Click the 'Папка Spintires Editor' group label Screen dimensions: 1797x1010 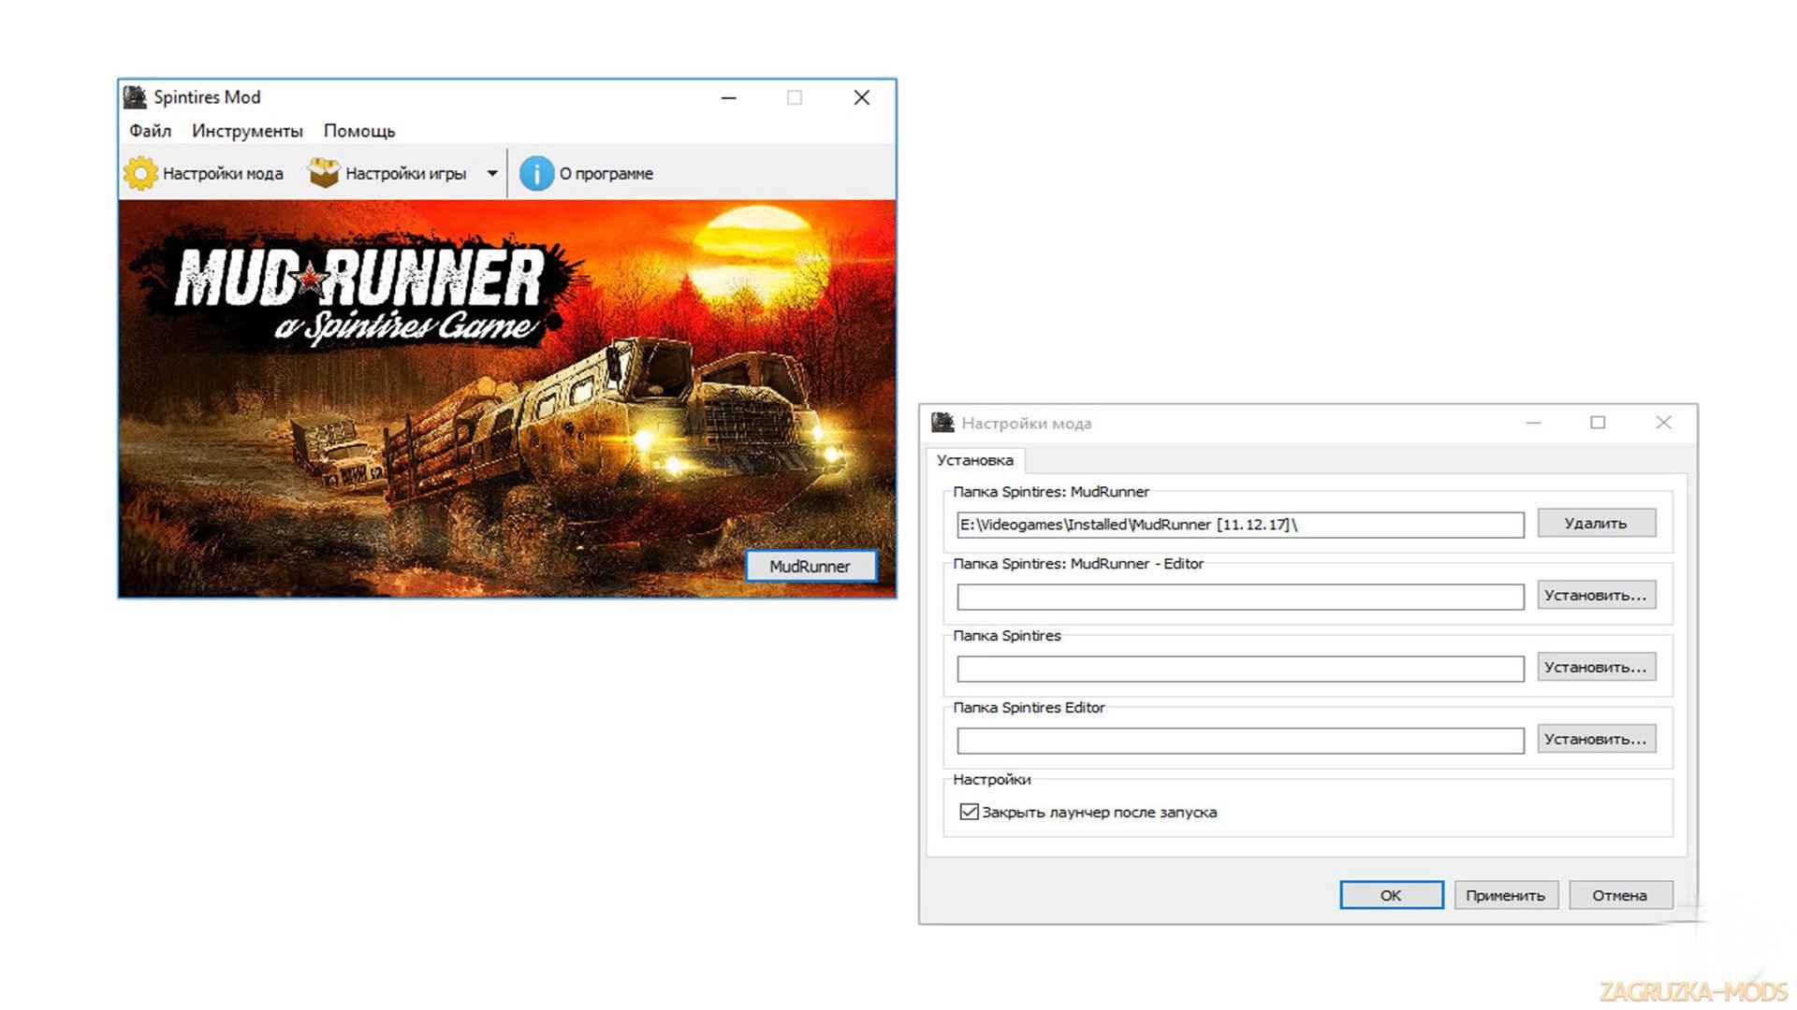(1029, 707)
